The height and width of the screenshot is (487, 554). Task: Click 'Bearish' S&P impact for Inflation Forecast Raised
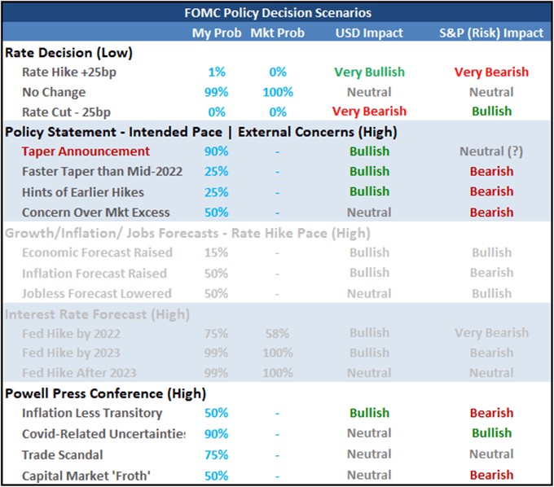(491, 273)
